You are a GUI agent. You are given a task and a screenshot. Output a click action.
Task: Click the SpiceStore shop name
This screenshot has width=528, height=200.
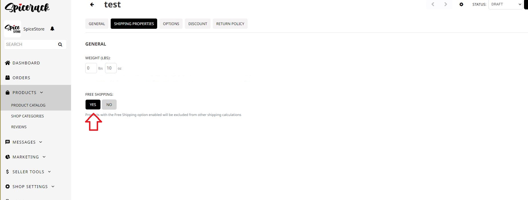[34, 29]
